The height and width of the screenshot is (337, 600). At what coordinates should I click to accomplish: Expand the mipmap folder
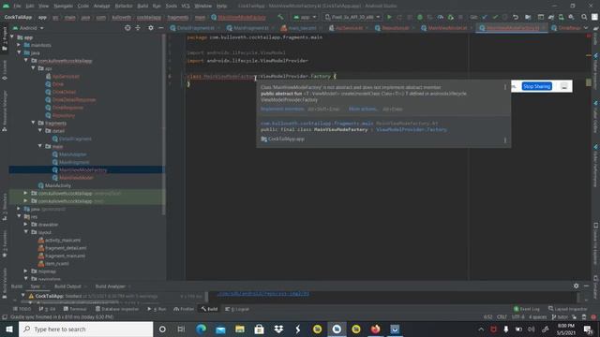coord(26,271)
